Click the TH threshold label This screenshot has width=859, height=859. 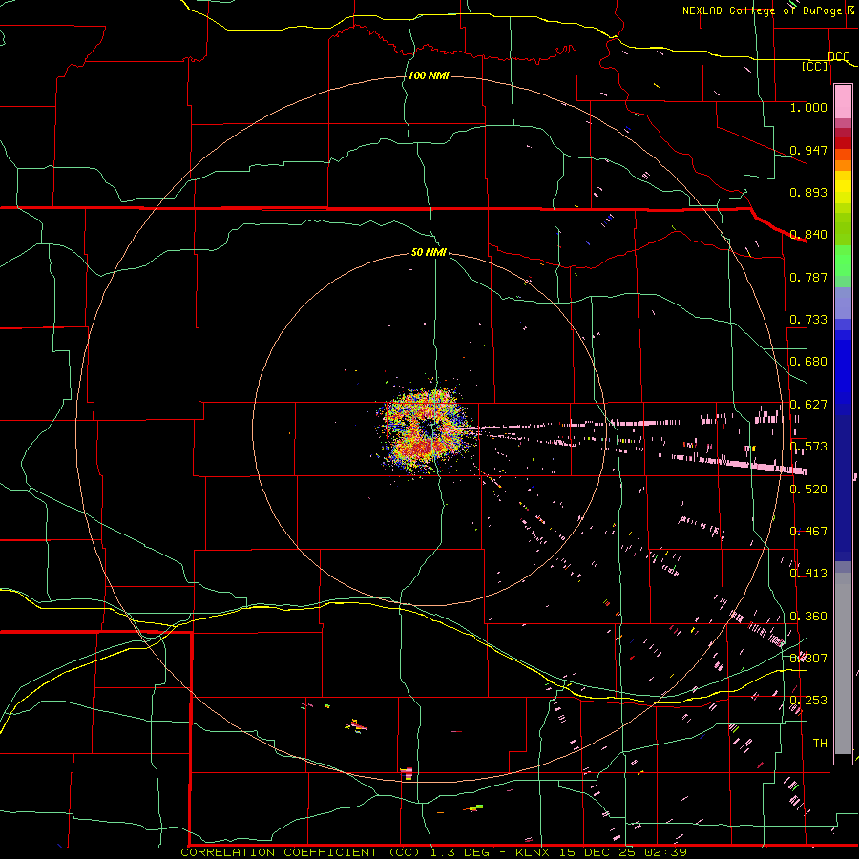(820, 744)
